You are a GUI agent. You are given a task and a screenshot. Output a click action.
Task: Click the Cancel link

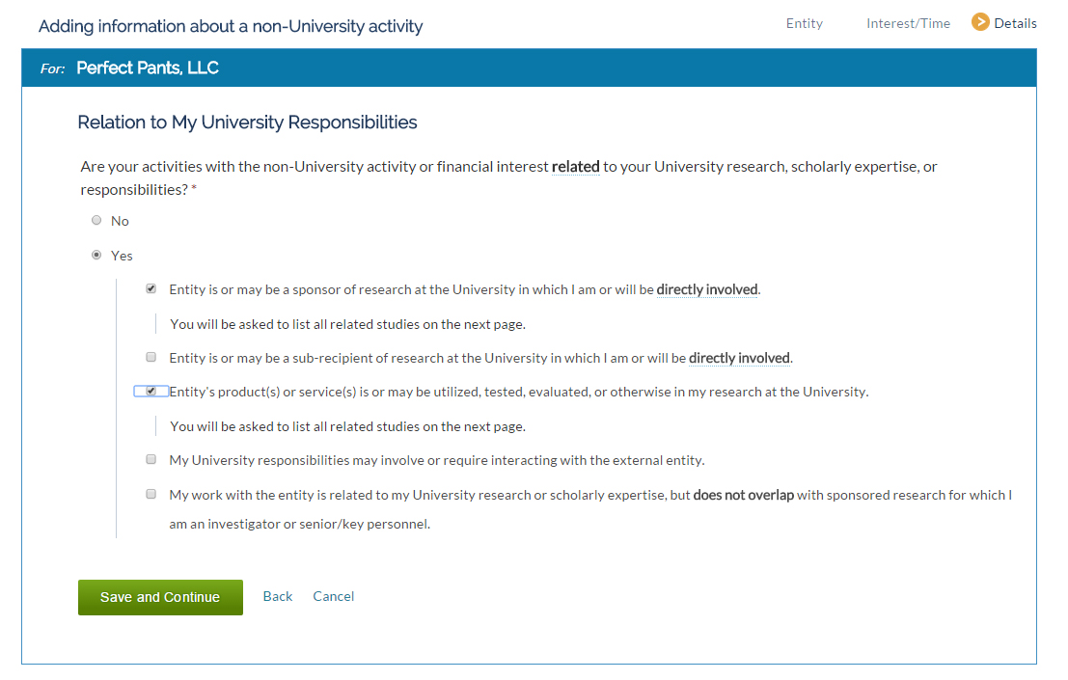333,596
